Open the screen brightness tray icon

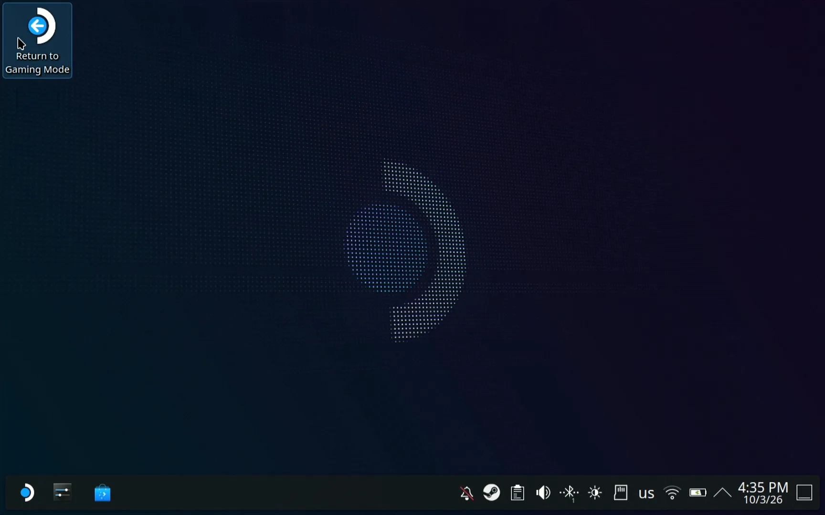(595, 493)
